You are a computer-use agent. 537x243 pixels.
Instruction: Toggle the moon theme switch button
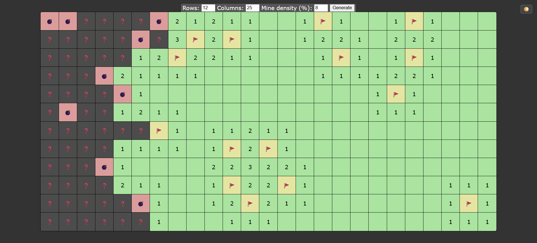(526, 9)
